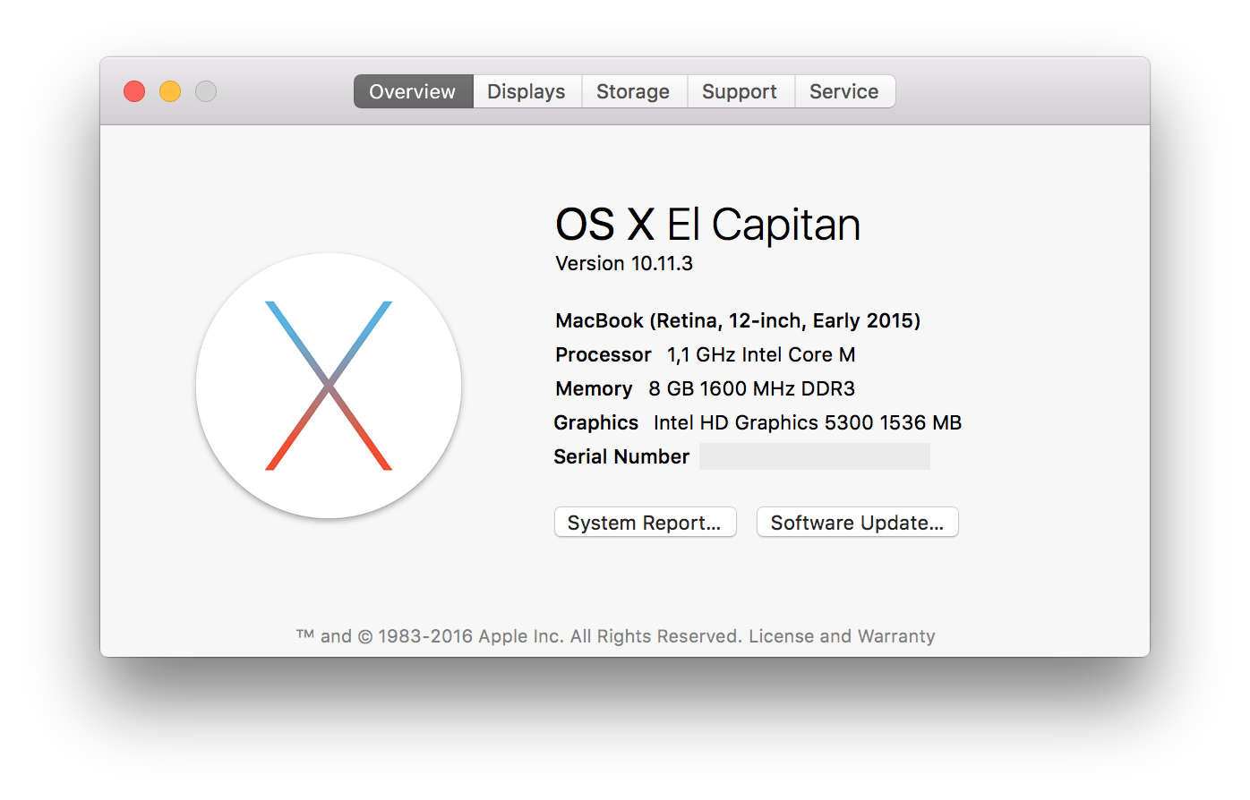This screenshot has width=1250, height=800.
Task: Switch to the Overview tab
Action: [x=413, y=91]
